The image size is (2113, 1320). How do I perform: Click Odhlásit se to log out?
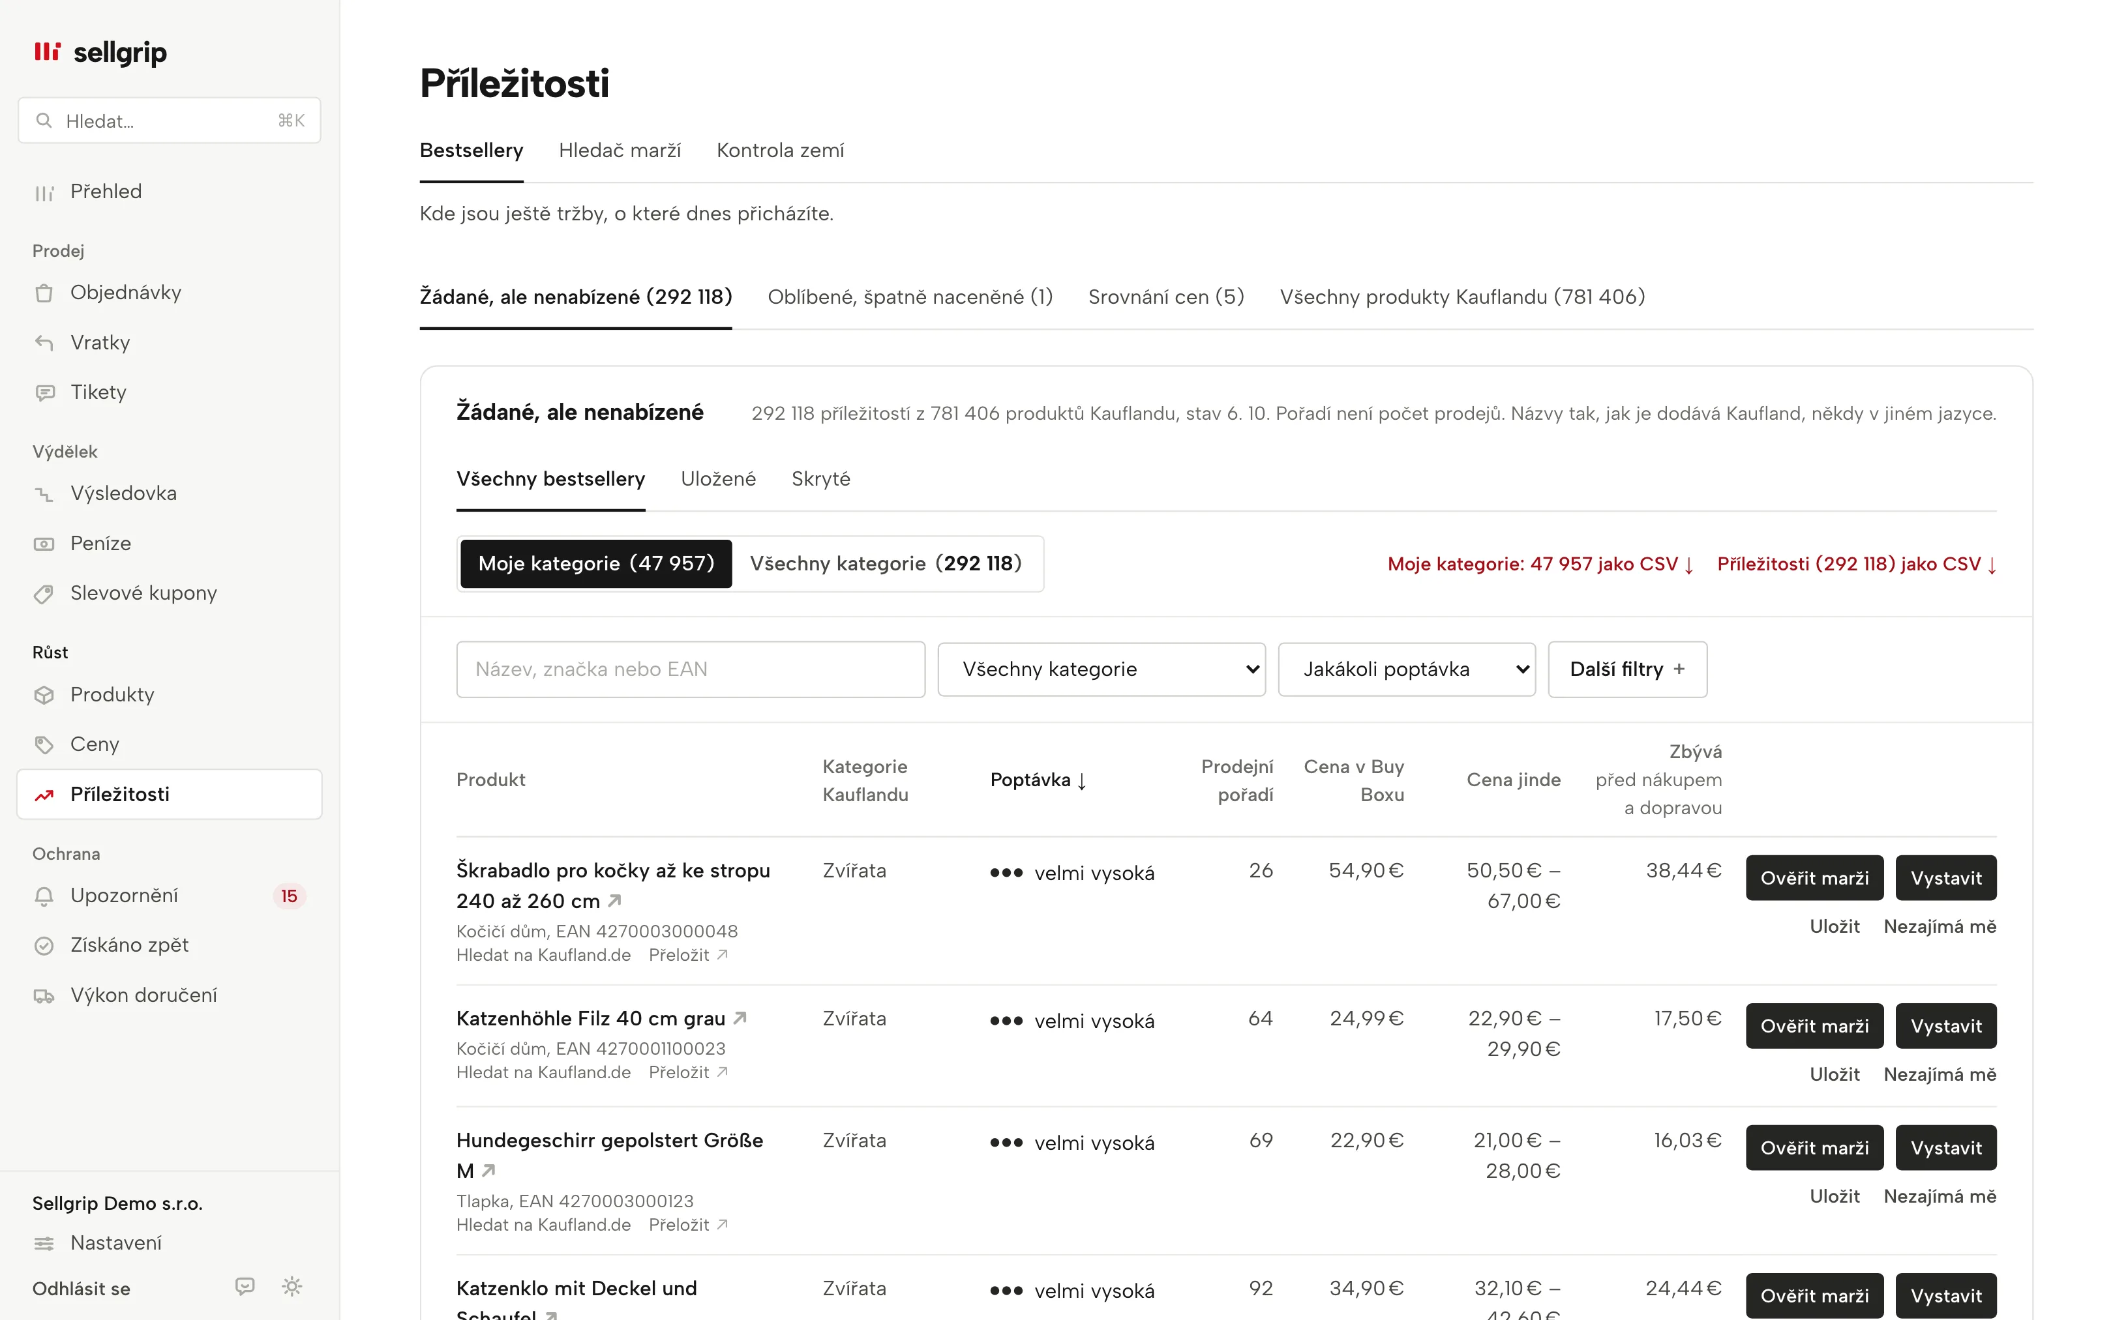pyautogui.click(x=82, y=1289)
